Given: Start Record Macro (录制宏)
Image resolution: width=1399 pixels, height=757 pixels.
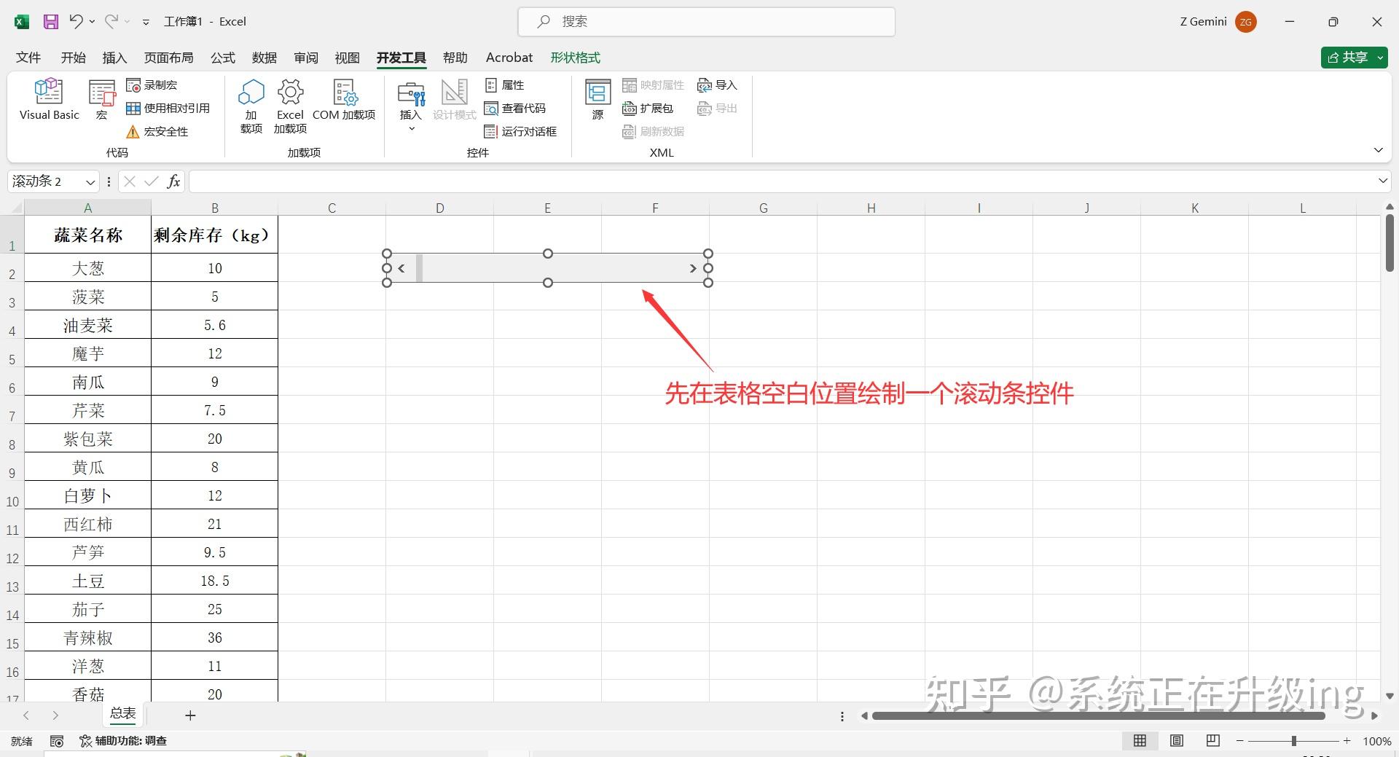Looking at the screenshot, I should (x=152, y=85).
